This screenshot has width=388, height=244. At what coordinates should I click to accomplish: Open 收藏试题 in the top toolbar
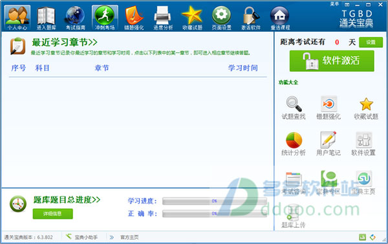(192, 18)
